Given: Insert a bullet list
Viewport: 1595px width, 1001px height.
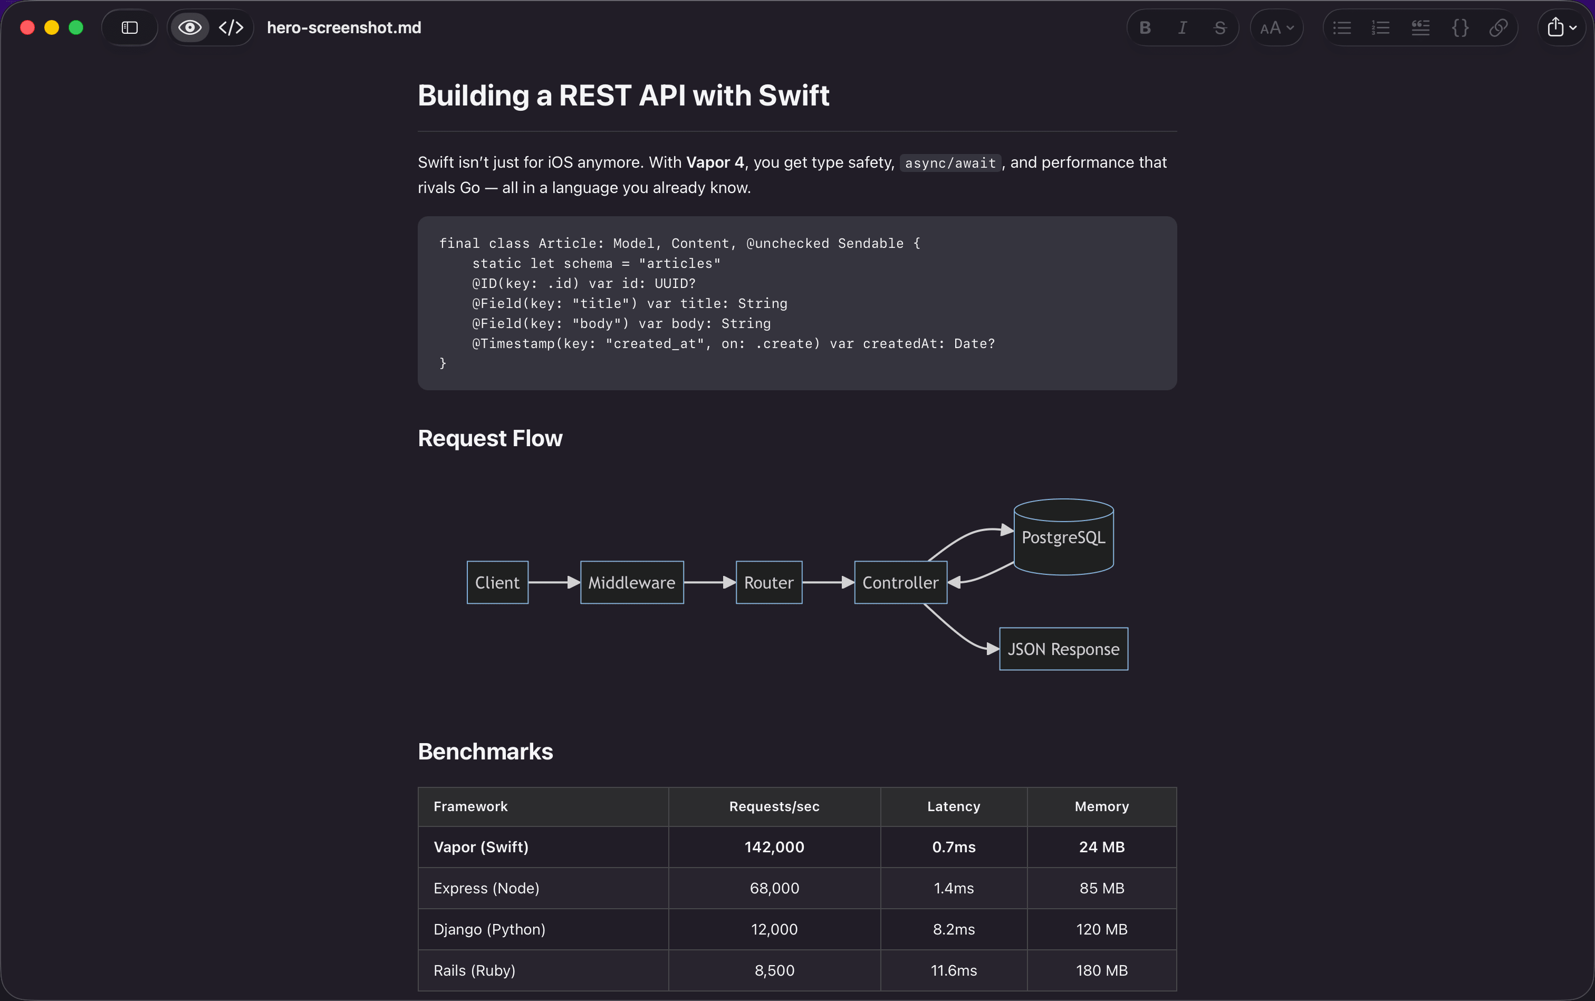Looking at the screenshot, I should [x=1341, y=27].
